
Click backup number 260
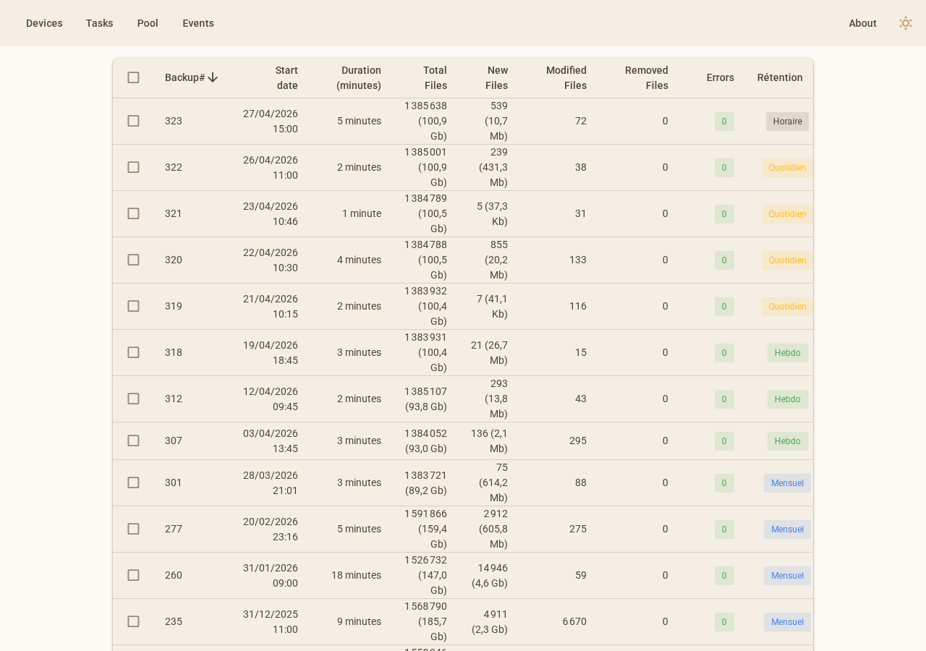[x=174, y=575]
